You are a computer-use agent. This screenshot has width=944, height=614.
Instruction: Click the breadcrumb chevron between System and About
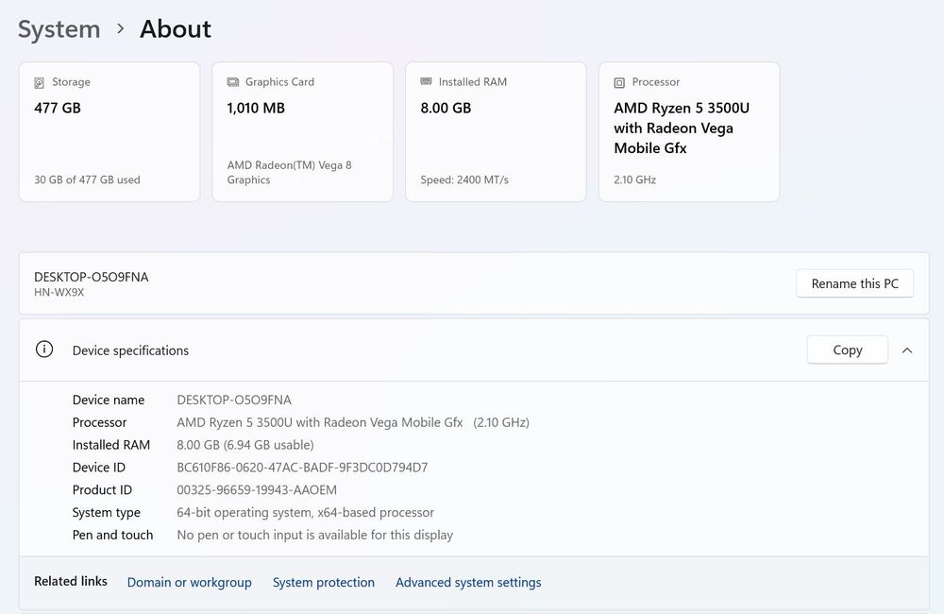pos(121,28)
